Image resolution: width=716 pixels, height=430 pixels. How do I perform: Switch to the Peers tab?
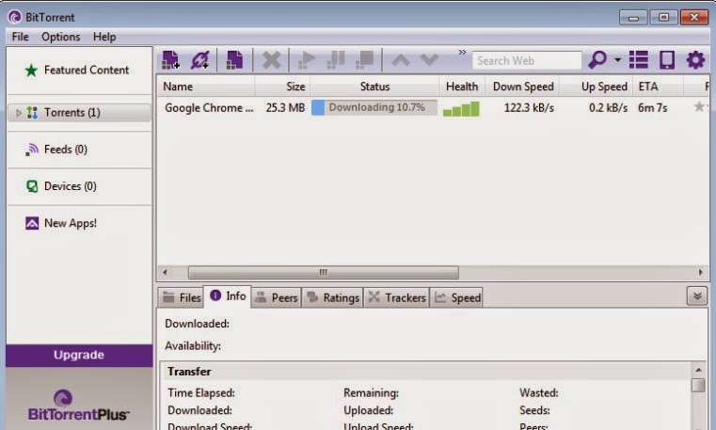point(276,297)
